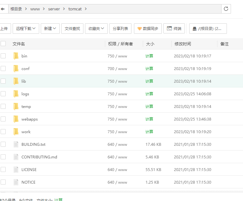Click the 数据同步 button

point(148,29)
